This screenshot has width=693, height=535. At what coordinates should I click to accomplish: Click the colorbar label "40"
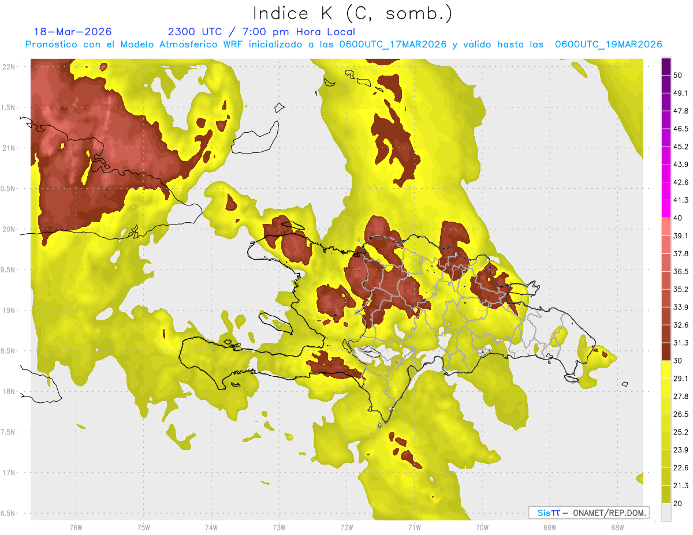(x=679, y=218)
